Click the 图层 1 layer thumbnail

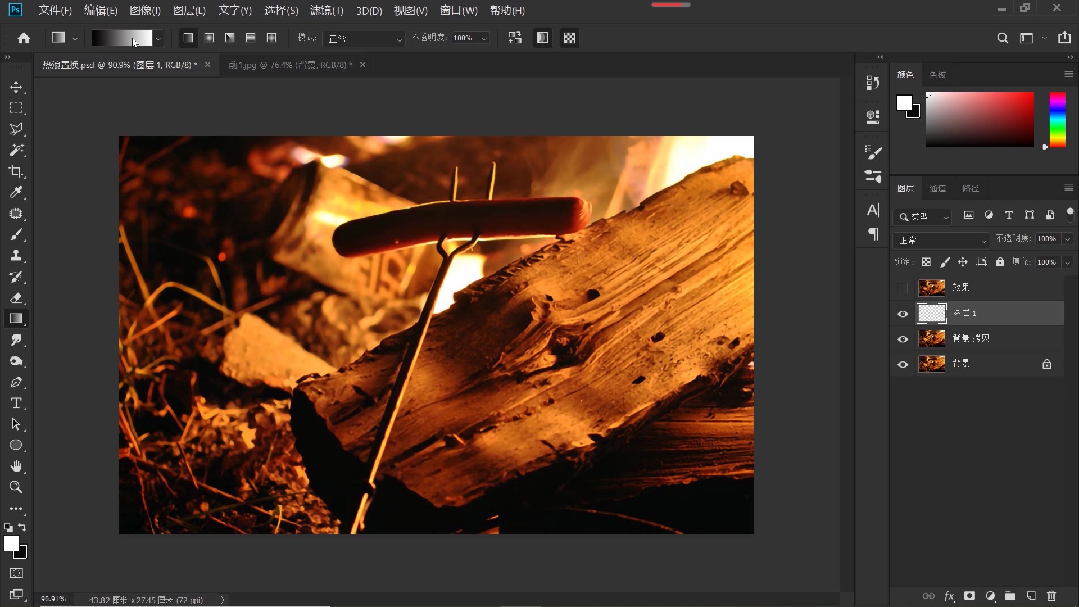pos(931,313)
